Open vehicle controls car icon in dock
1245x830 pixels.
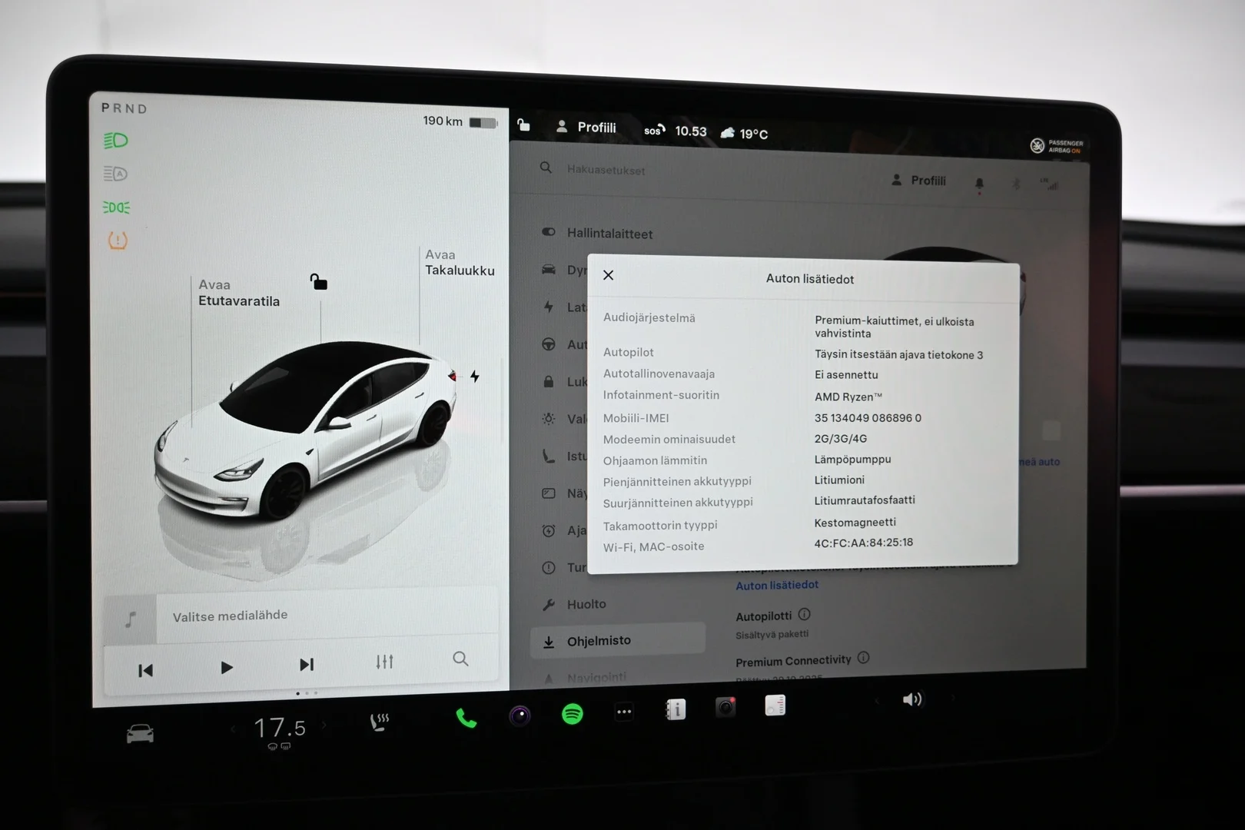(x=140, y=734)
